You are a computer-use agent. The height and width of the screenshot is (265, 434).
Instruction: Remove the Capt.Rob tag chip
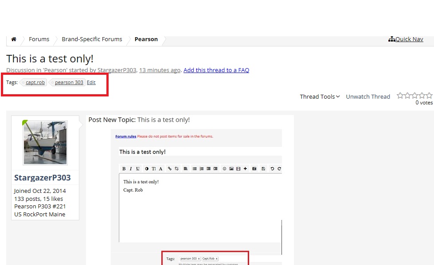[216, 259]
